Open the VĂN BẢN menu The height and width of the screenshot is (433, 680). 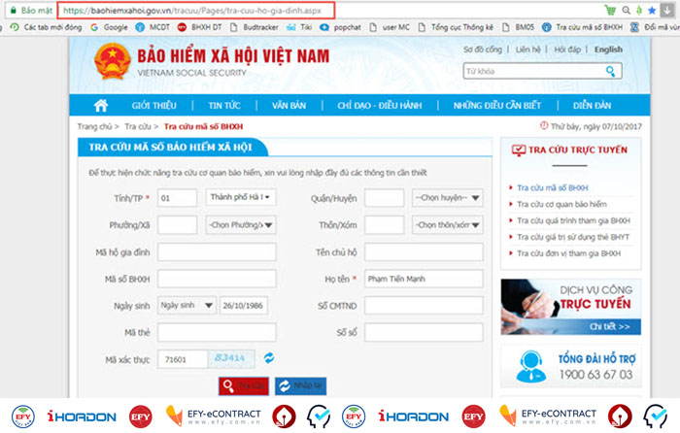[289, 105]
